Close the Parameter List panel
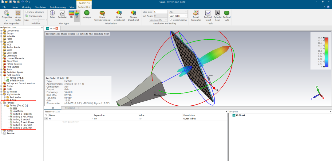This screenshot has height=161, width=332. pos(226,112)
